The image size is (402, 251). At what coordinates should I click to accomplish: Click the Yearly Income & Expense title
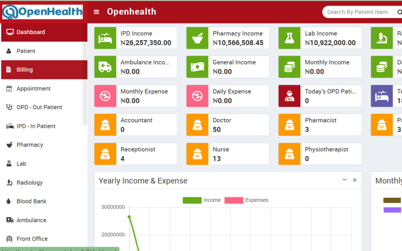[143, 181]
